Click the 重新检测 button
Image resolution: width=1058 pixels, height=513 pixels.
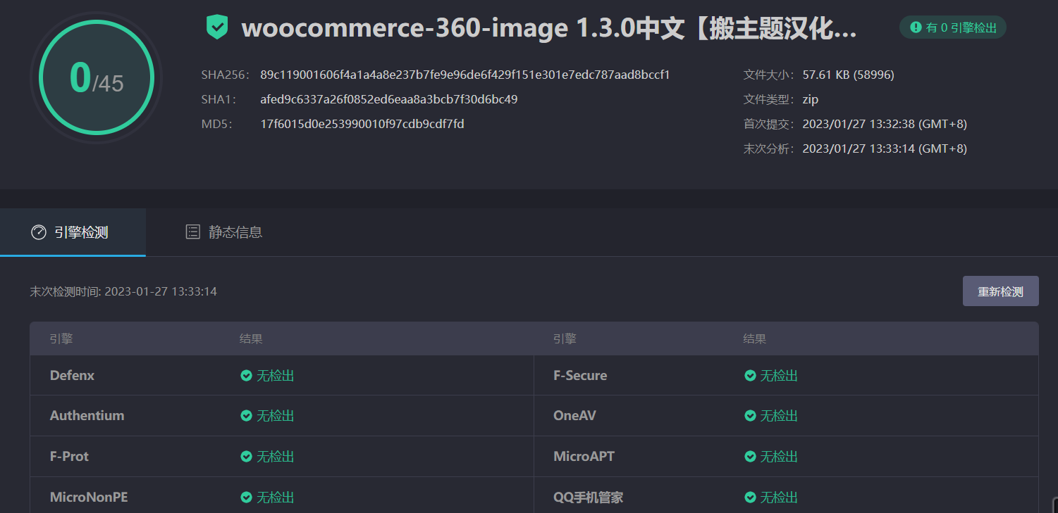tap(1000, 291)
